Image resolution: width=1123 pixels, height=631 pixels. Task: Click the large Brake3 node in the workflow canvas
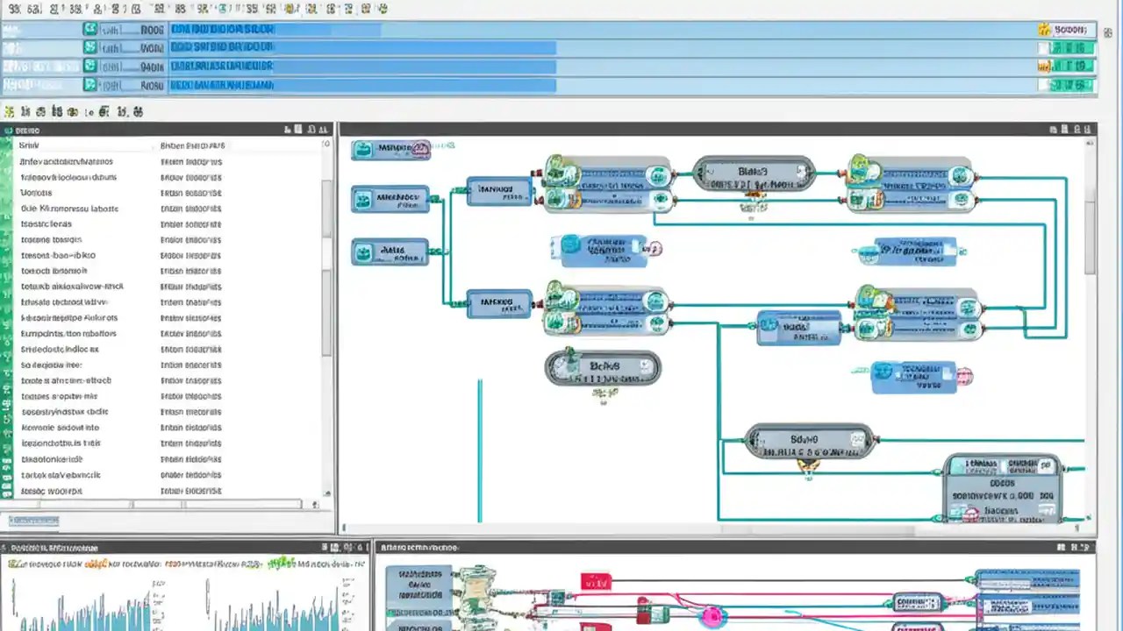tap(752, 173)
